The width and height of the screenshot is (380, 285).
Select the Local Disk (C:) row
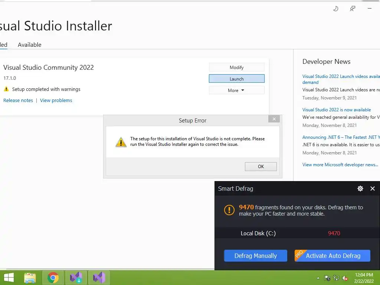(297, 233)
